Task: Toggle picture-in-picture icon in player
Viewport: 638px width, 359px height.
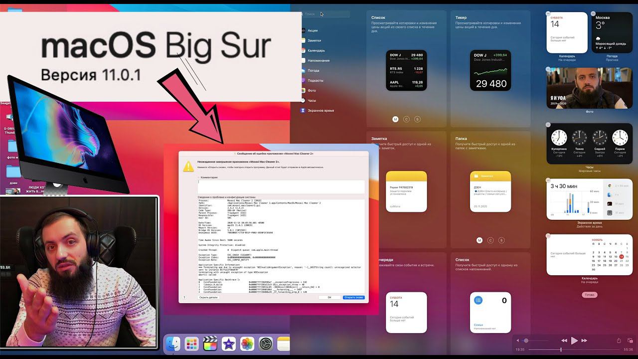Action: point(629,341)
